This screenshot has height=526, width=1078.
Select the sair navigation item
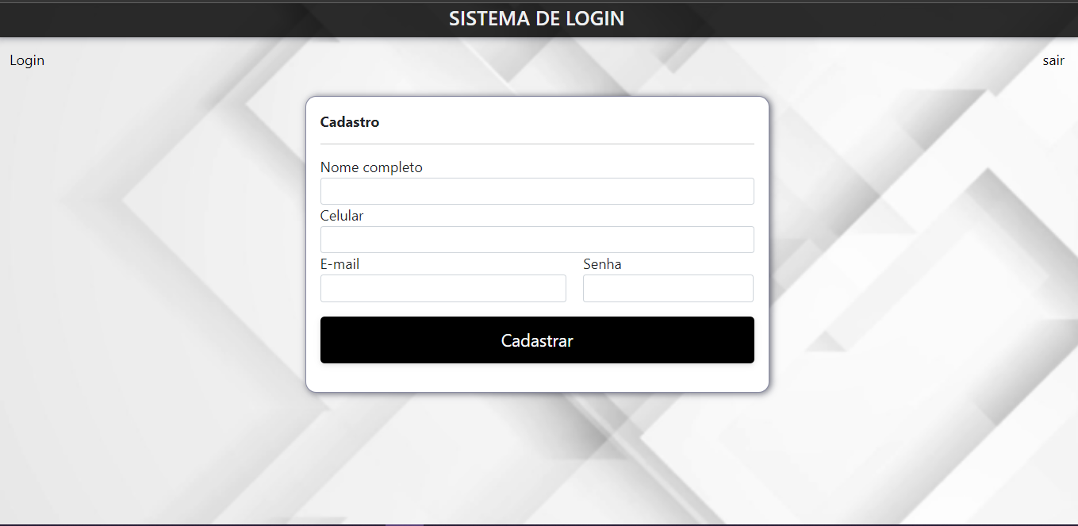1053,60
